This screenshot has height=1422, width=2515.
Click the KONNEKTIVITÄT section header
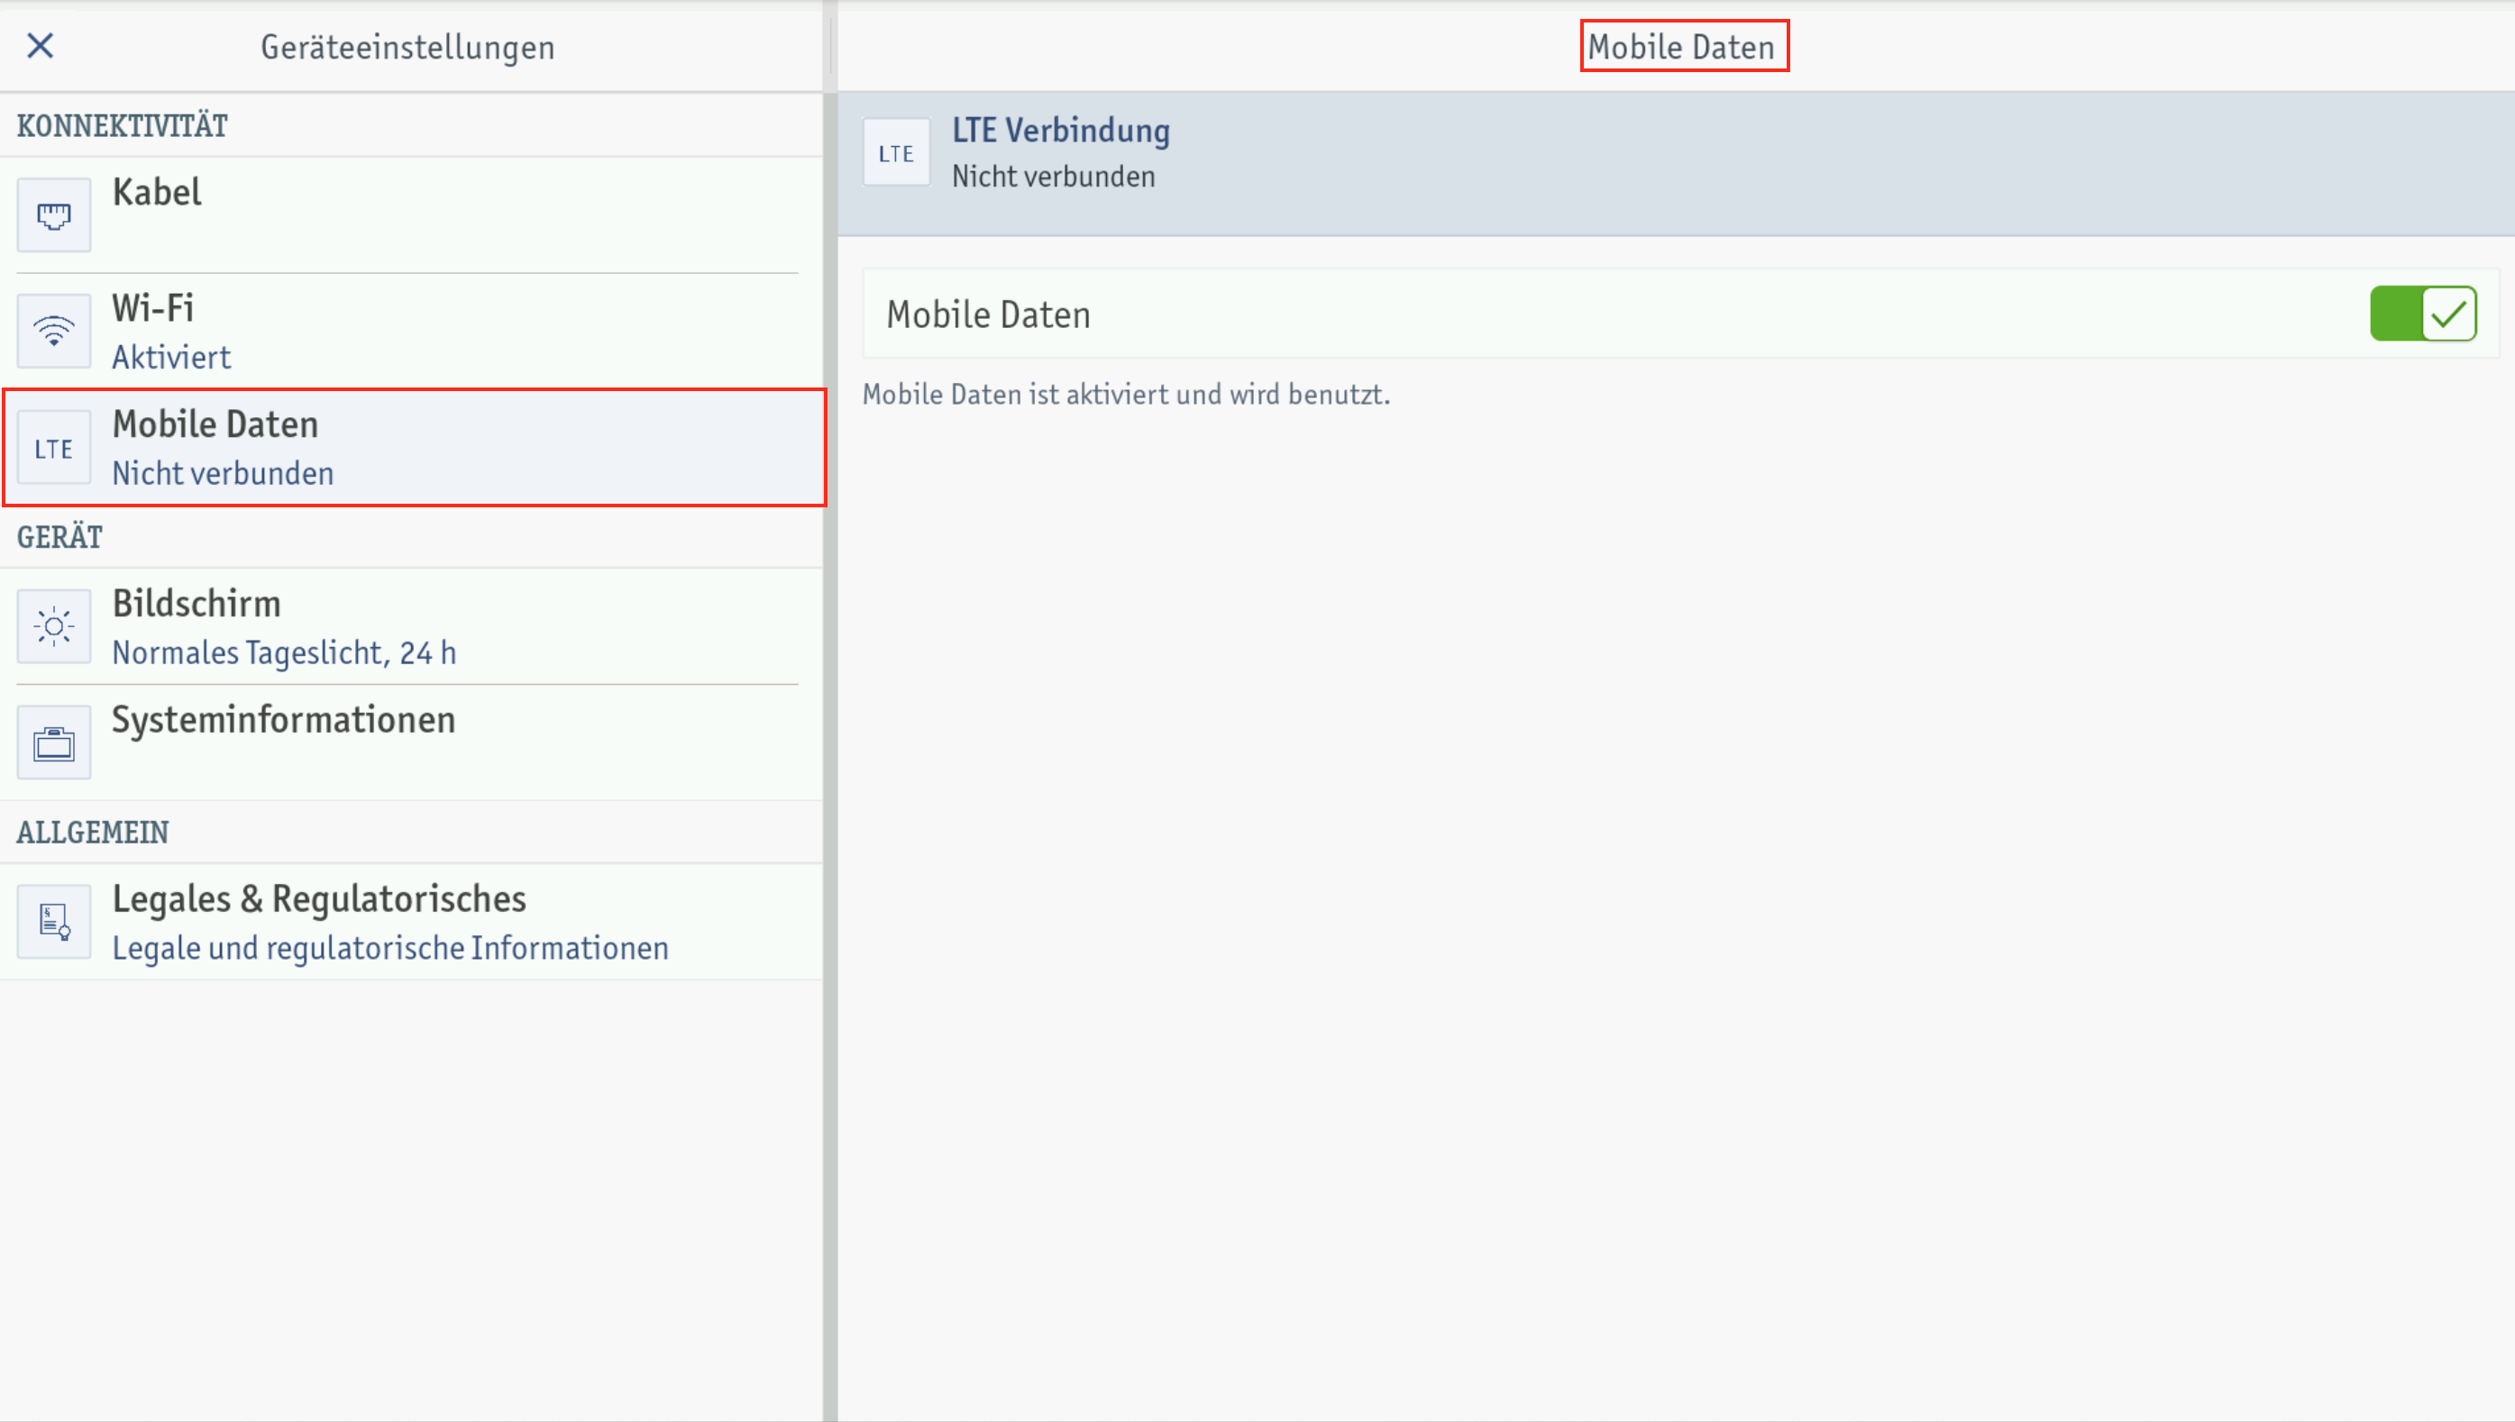coord(122,126)
